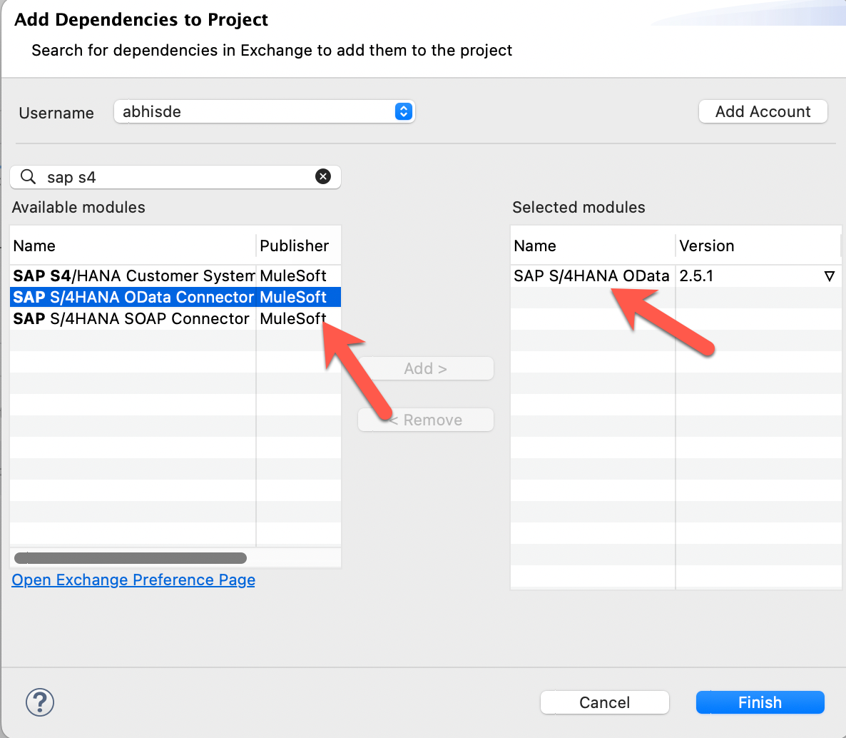The image size is (846, 738).
Task: Open the help question mark icon
Action: click(40, 702)
